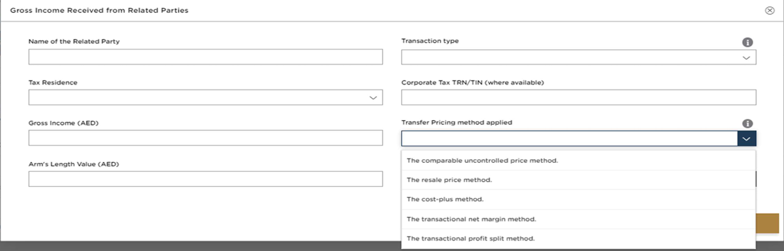Image resolution: width=784 pixels, height=251 pixels.
Task: Click the Gross Income (AED) input box
Action: coord(205,138)
